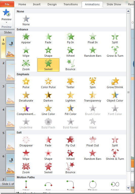135x194 pixels.
Task: Select the Shape exit effect
Action: point(48,155)
